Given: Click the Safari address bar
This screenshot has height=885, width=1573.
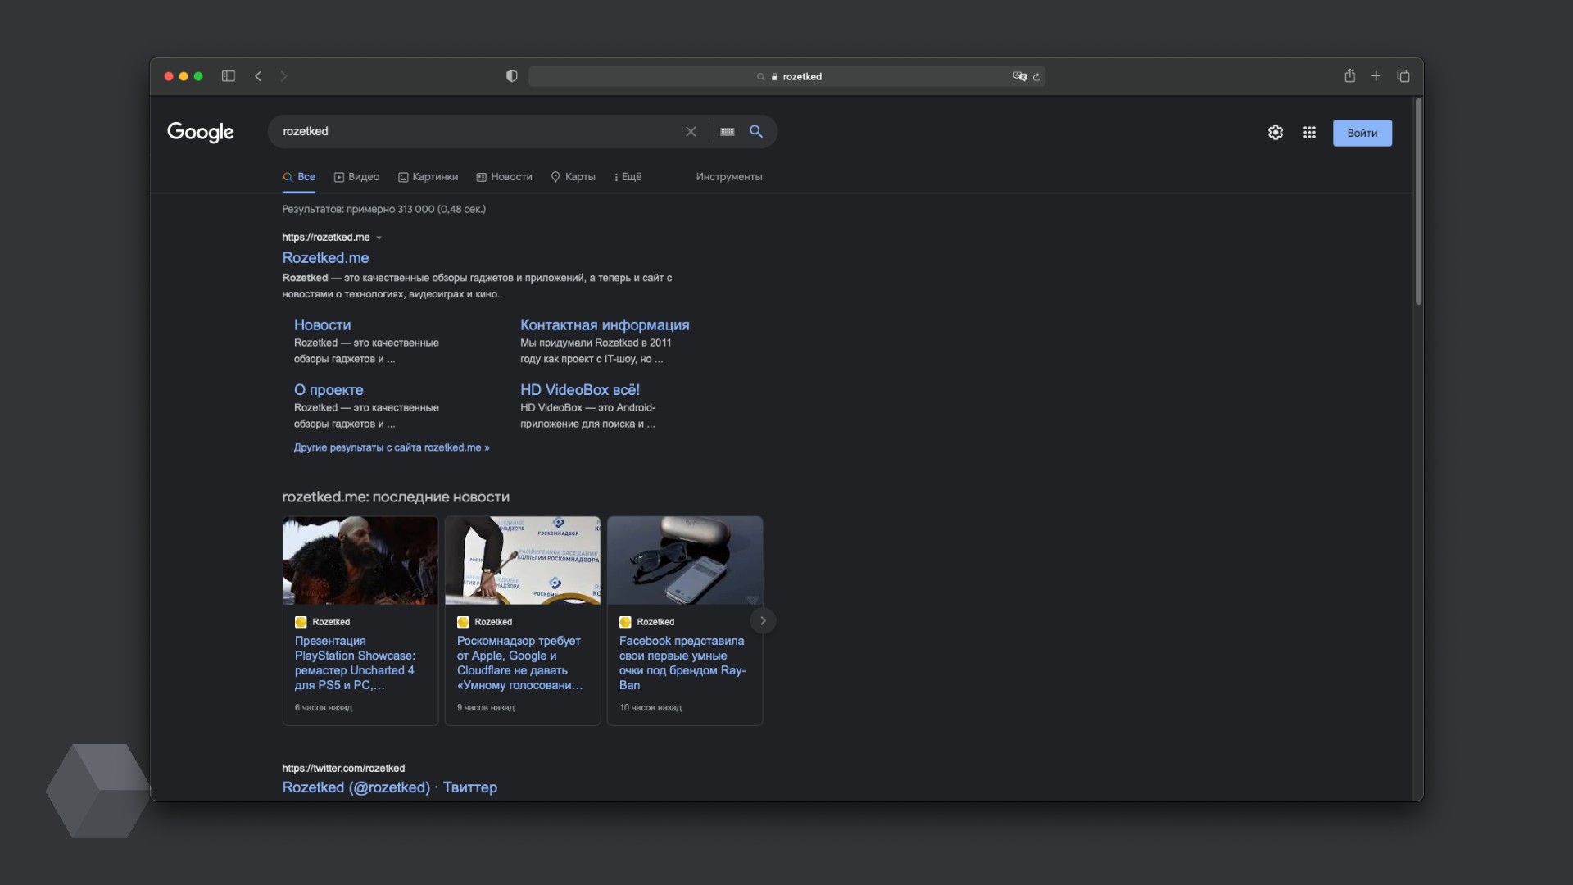Looking at the screenshot, I should click(x=786, y=76).
